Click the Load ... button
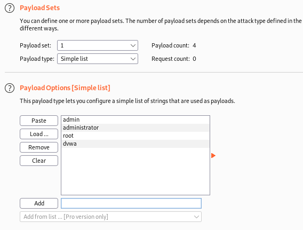 click(x=39, y=134)
